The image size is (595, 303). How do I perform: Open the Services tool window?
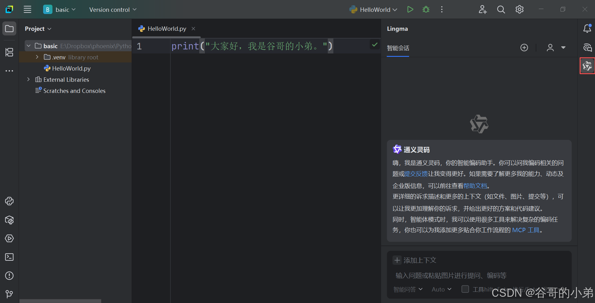9,238
